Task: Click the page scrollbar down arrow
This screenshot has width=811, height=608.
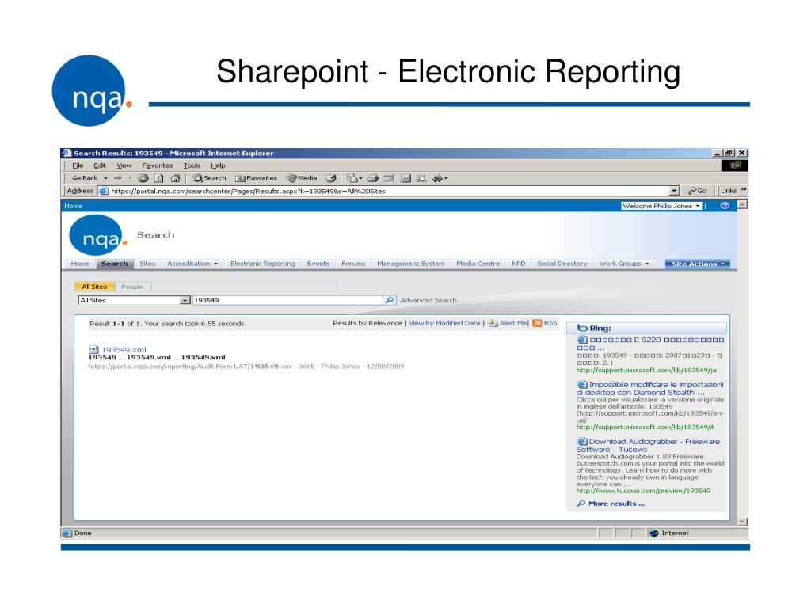Action: point(742,522)
